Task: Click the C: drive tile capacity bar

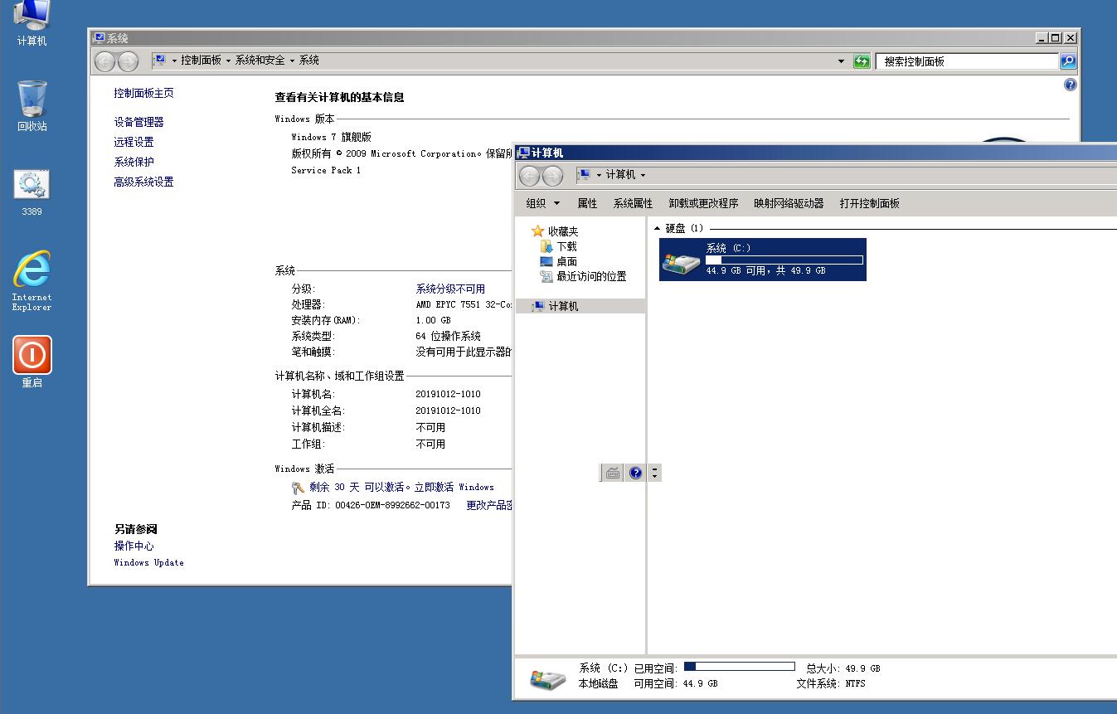Action: click(784, 260)
